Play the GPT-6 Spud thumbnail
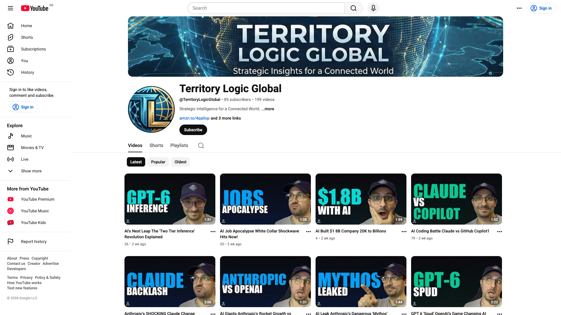This screenshot has width=561, height=315. [x=456, y=281]
